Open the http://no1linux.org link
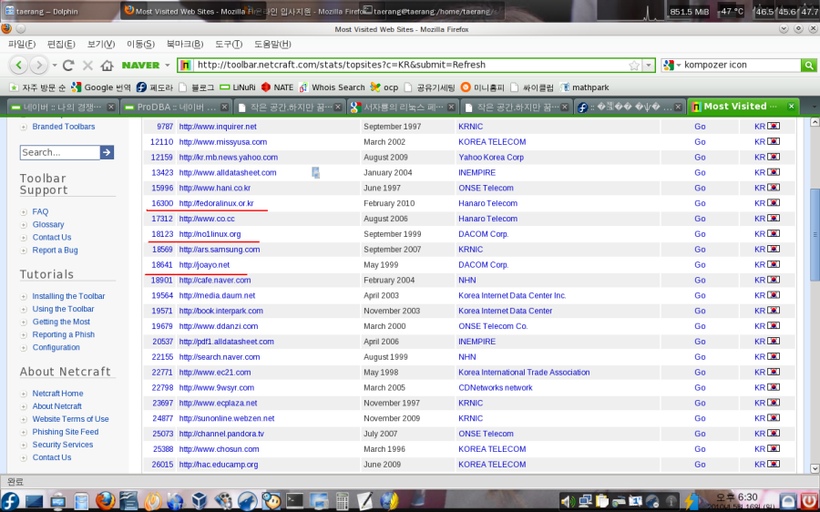The image size is (820, 512). (x=210, y=234)
